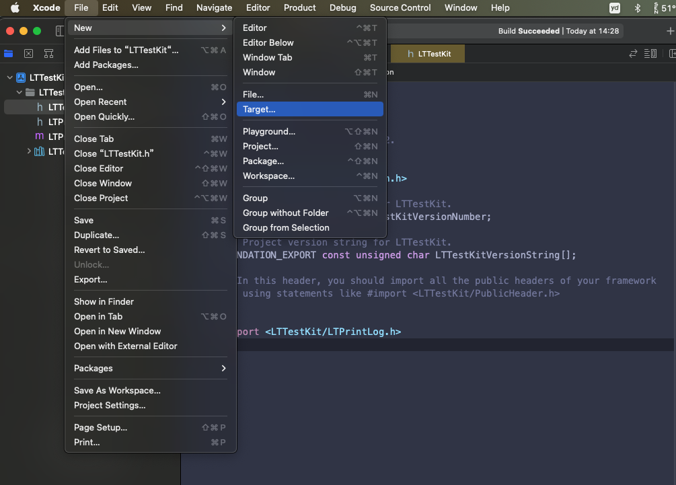Choose Project Settings...
The width and height of the screenshot is (676, 485).
point(150,405)
